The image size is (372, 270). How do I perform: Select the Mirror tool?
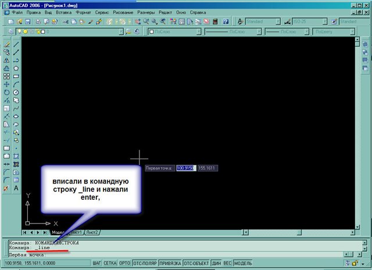(x=6, y=60)
